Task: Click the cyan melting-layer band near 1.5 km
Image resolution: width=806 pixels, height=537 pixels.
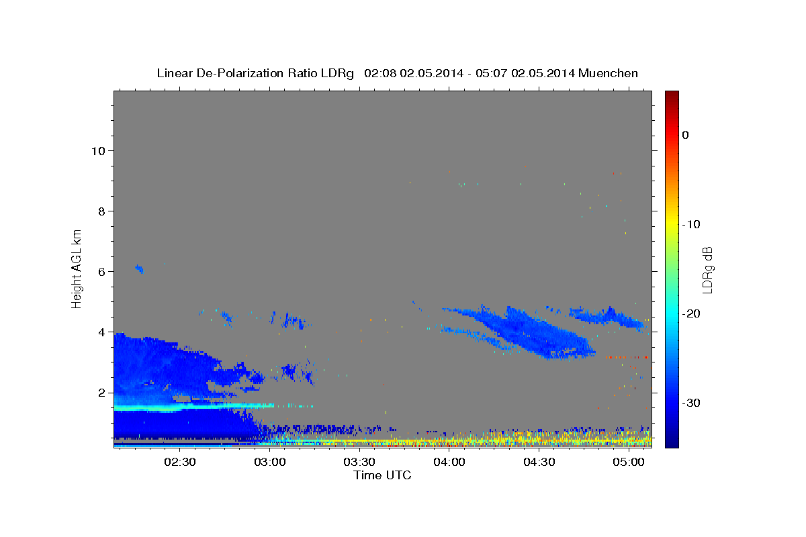Action: click(195, 407)
